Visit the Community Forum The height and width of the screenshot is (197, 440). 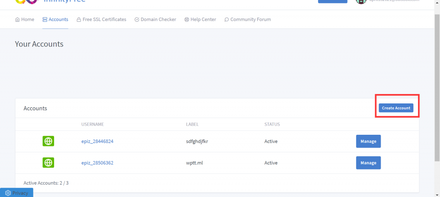pos(251,20)
